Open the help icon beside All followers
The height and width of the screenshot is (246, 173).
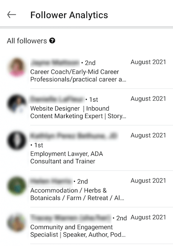[52, 41]
